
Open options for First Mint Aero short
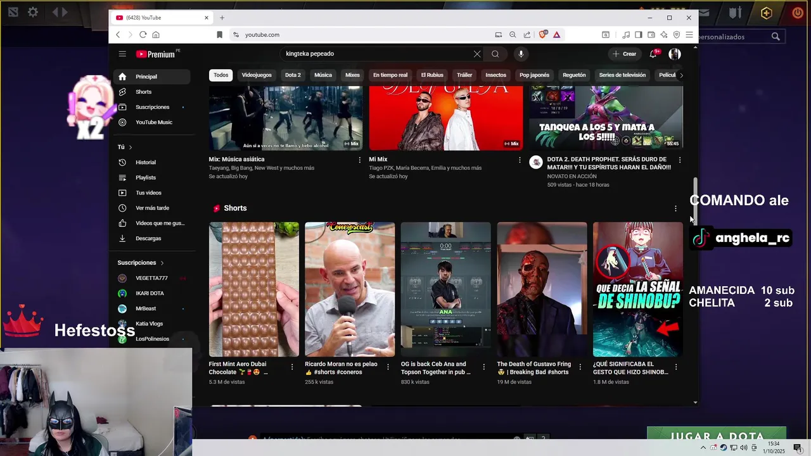[x=292, y=367]
